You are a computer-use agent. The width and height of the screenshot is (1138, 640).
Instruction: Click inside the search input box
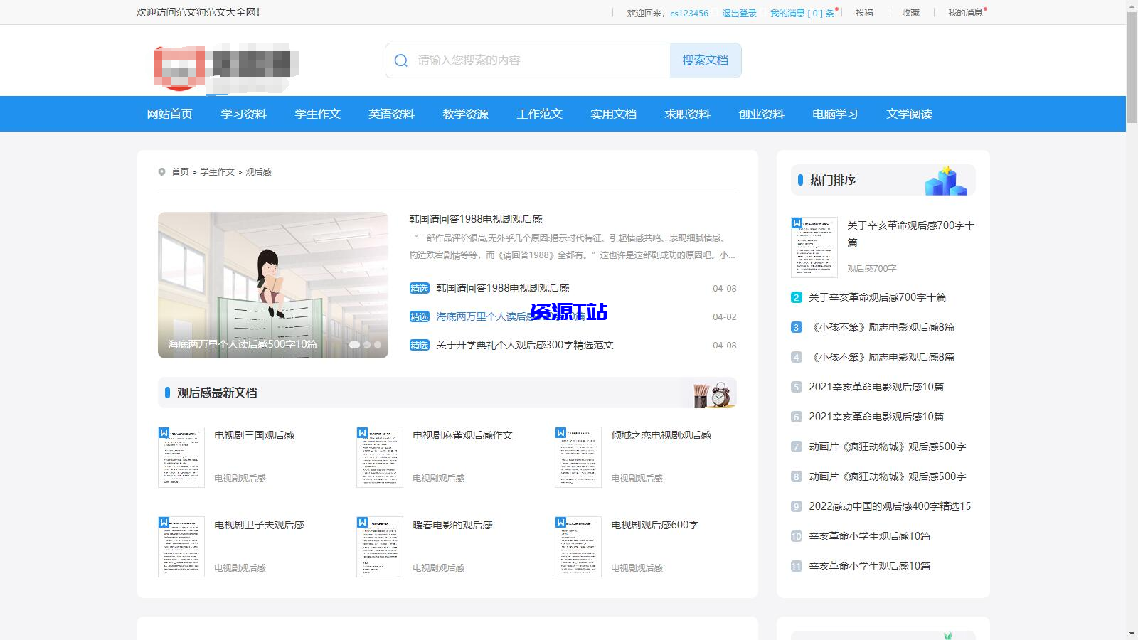(533, 60)
